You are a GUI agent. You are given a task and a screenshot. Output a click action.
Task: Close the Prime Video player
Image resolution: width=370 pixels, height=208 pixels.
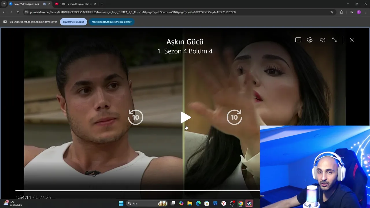(352, 40)
